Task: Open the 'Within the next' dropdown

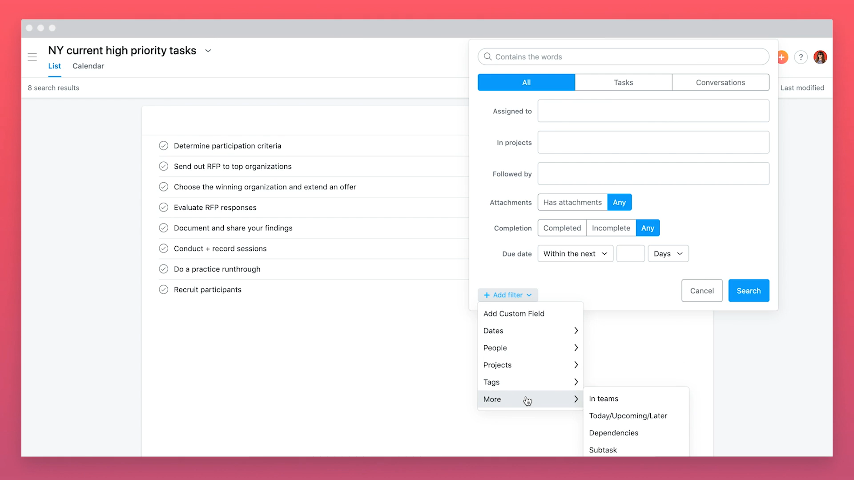Action: coord(575,254)
